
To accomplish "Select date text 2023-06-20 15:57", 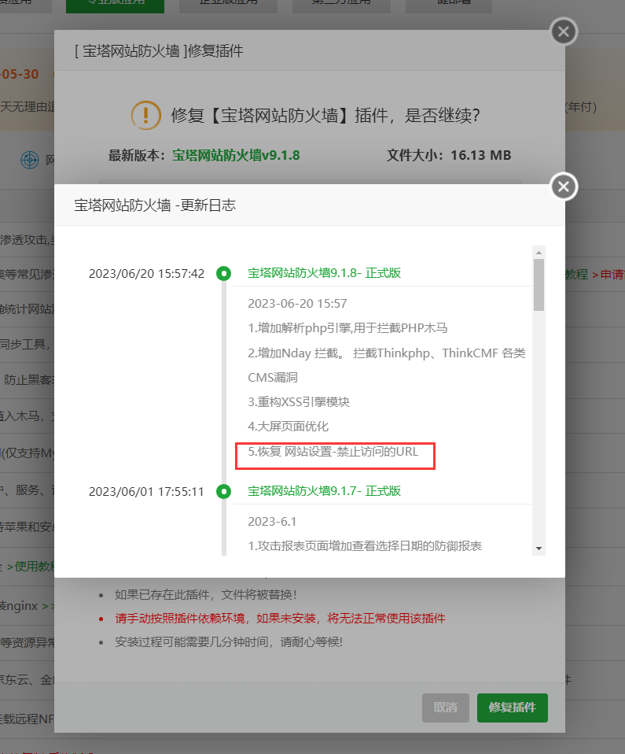I will click(297, 304).
